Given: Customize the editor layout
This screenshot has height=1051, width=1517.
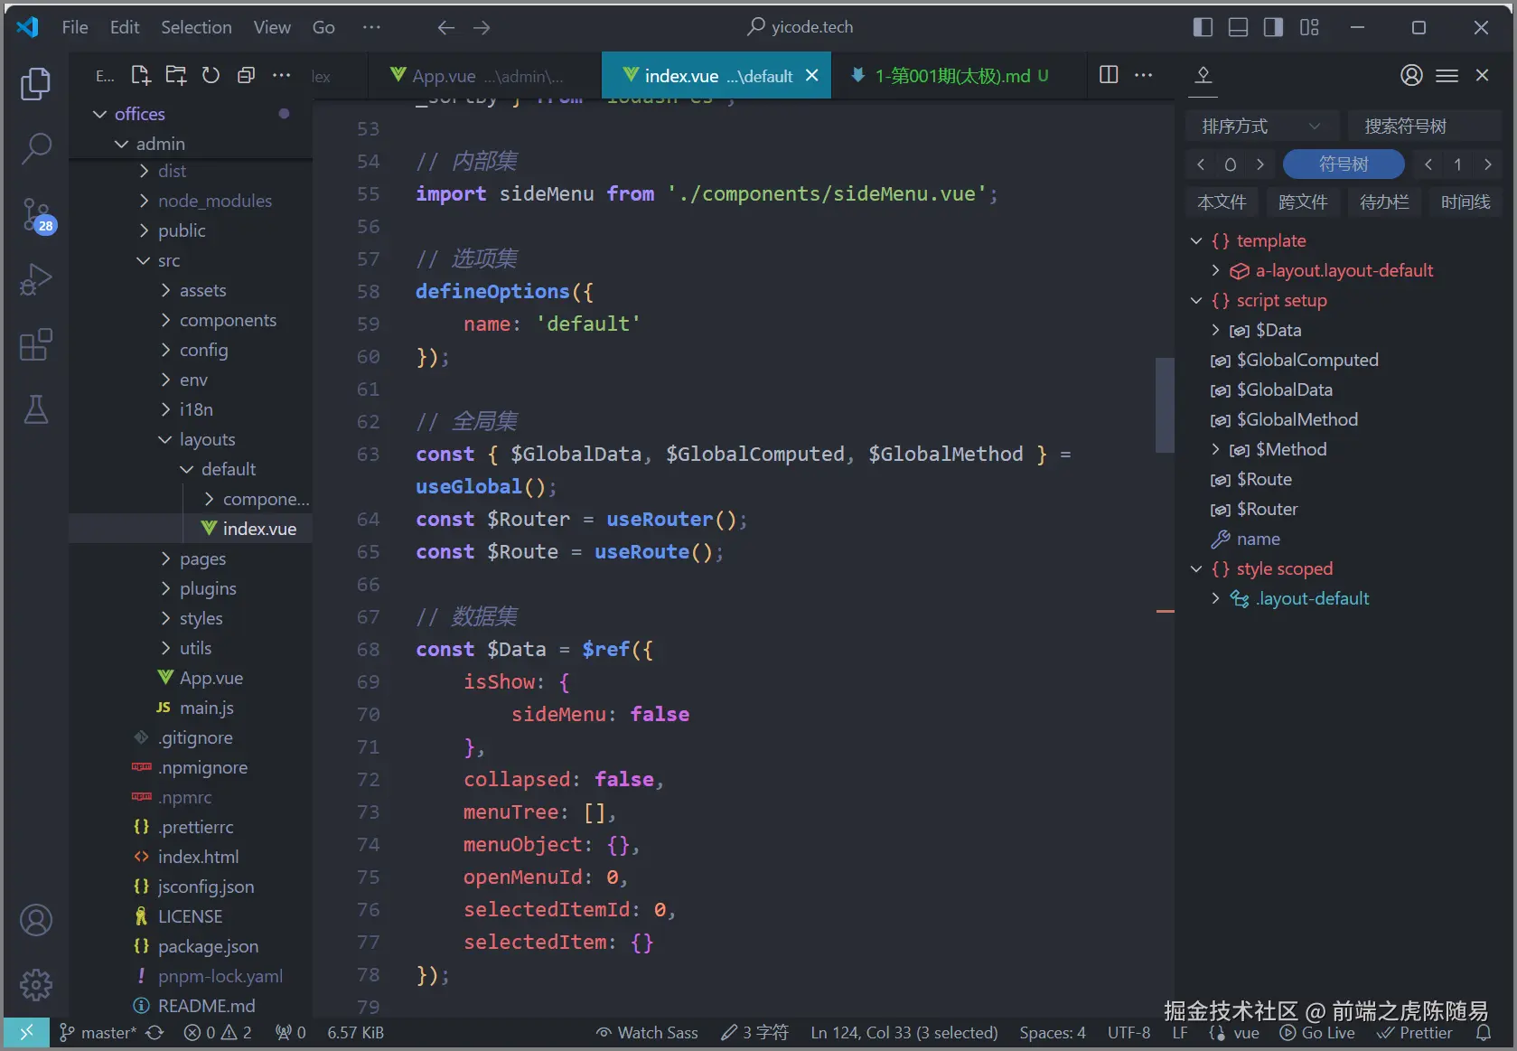Looking at the screenshot, I should 1309,27.
